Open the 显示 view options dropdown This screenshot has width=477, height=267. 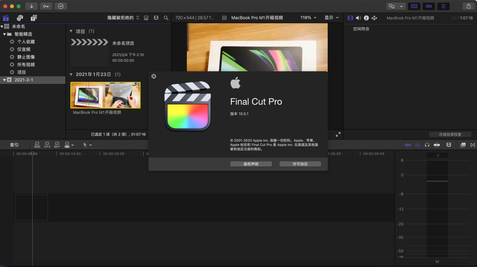tap(331, 18)
